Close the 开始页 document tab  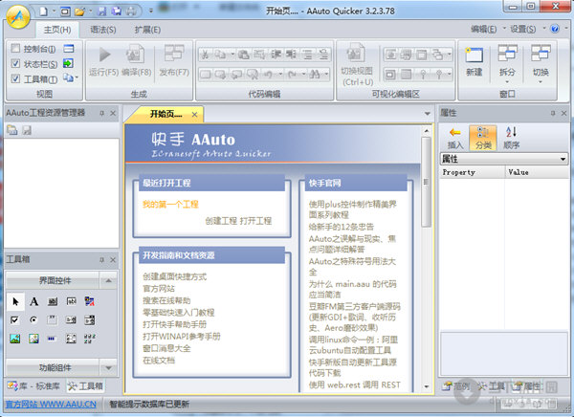click(194, 115)
